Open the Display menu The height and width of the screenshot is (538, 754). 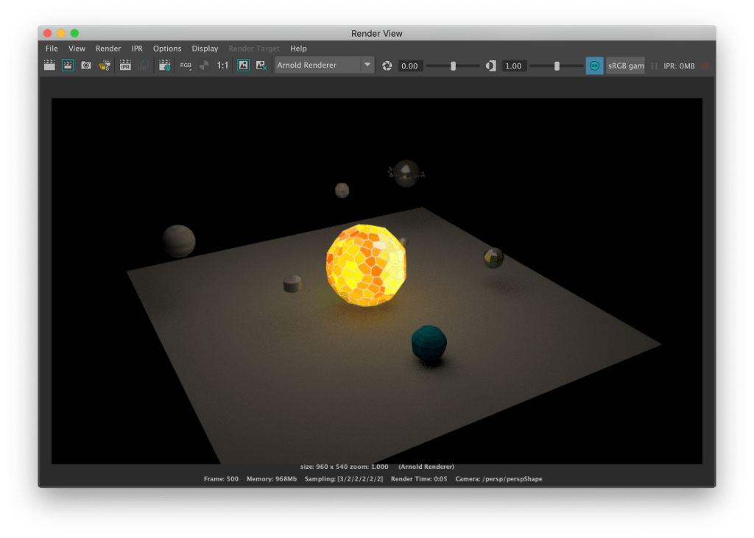point(205,49)
